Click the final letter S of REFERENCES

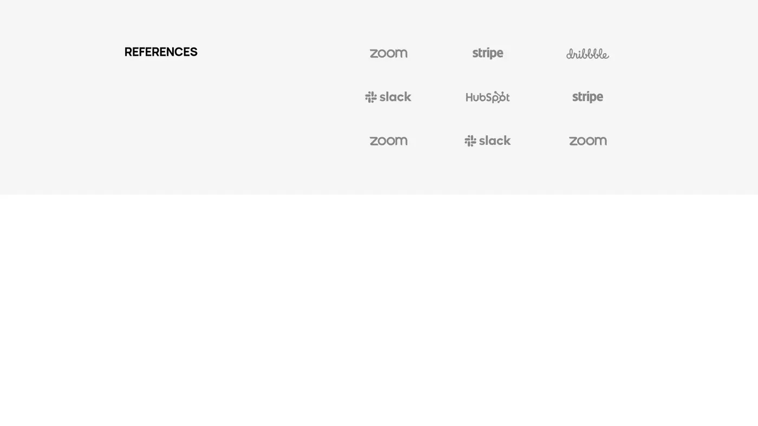[x=193, y=52]
